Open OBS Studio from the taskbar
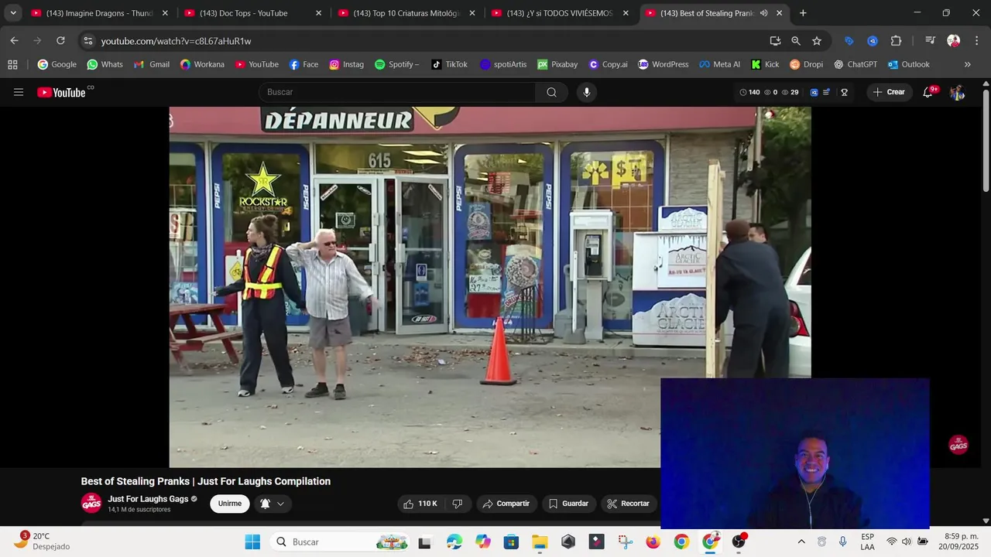 [x=739, y=542]
